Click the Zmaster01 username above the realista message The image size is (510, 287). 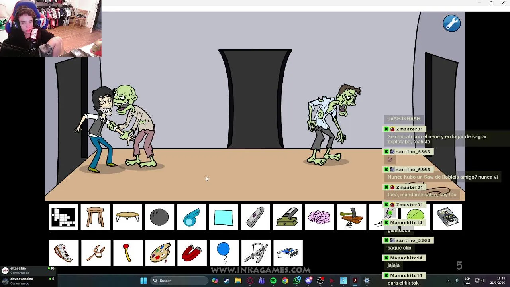tap(409, 129)
